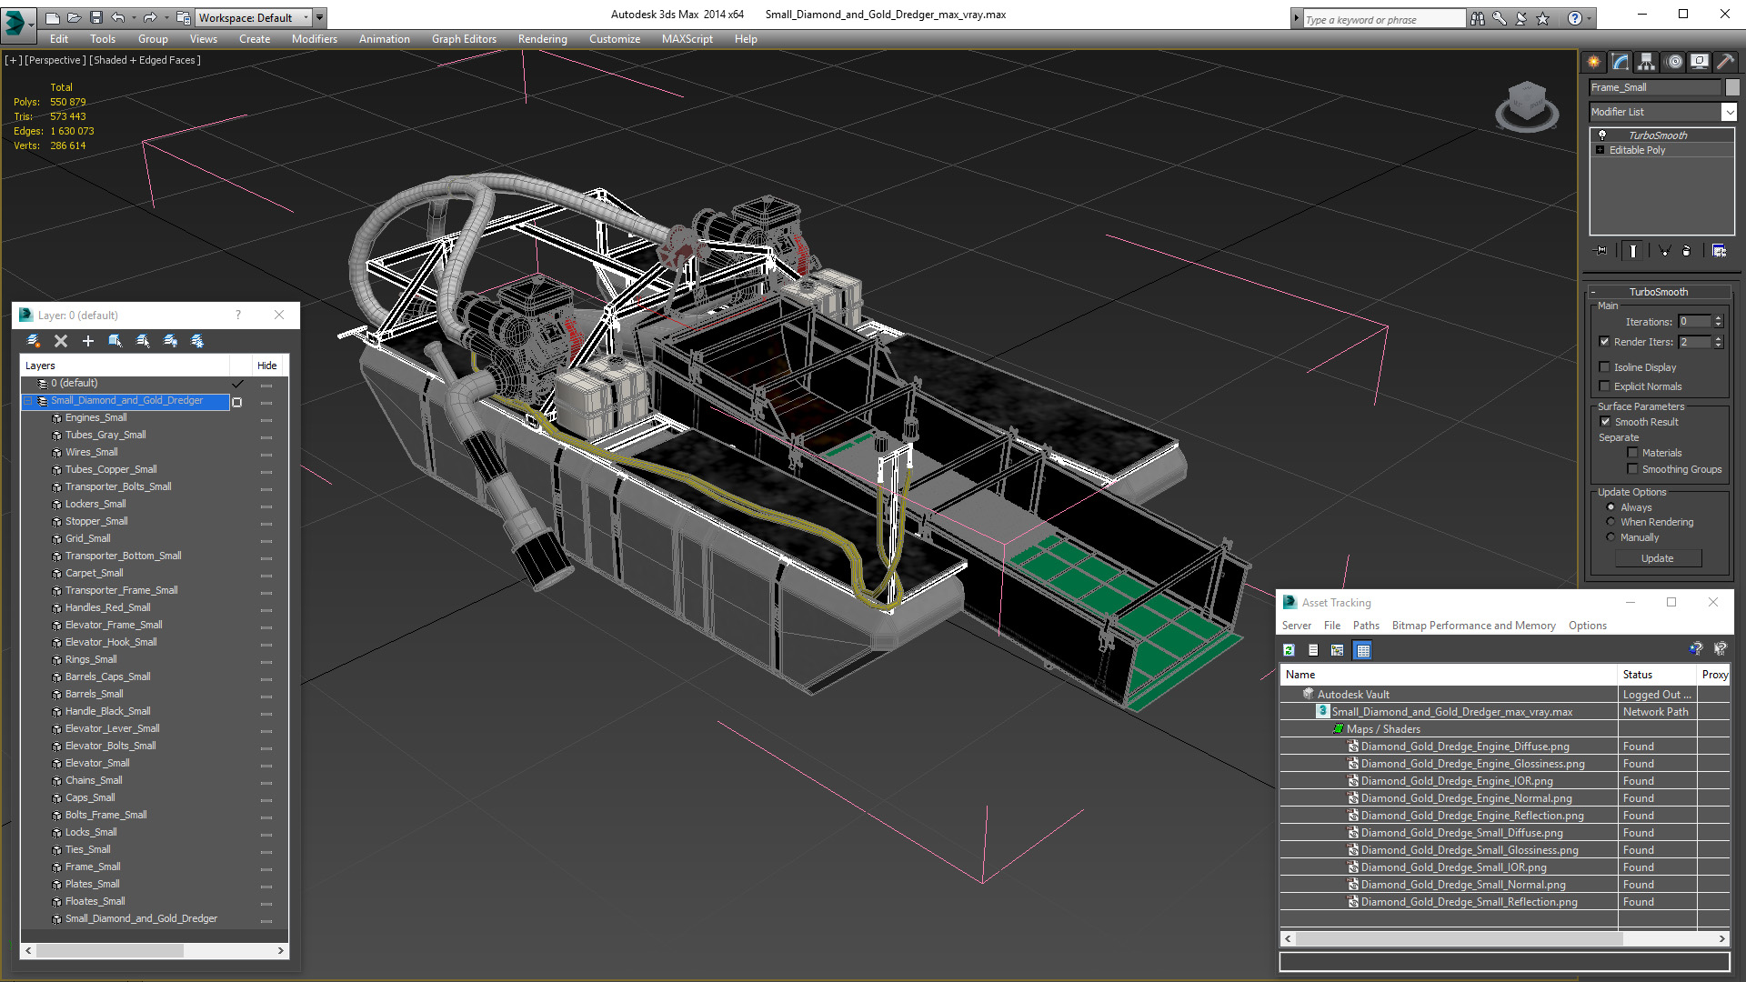This screenshot has width=1746, height=982.
Task: Collapse TurboSmooth rollout header
Action: coord(1658,292)
